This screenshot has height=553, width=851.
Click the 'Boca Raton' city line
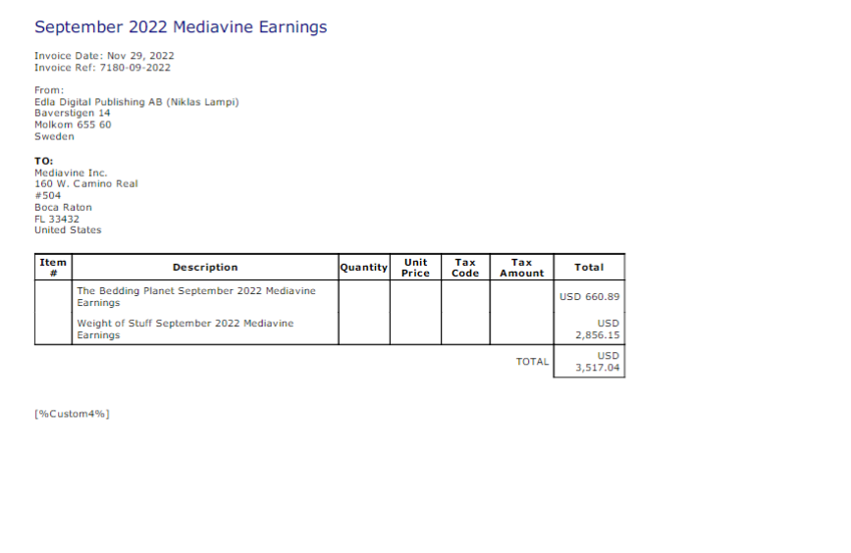point(63,208)
